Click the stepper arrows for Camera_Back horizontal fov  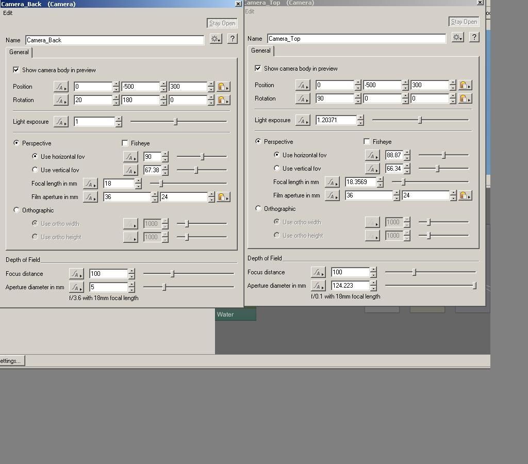[165, 157]
